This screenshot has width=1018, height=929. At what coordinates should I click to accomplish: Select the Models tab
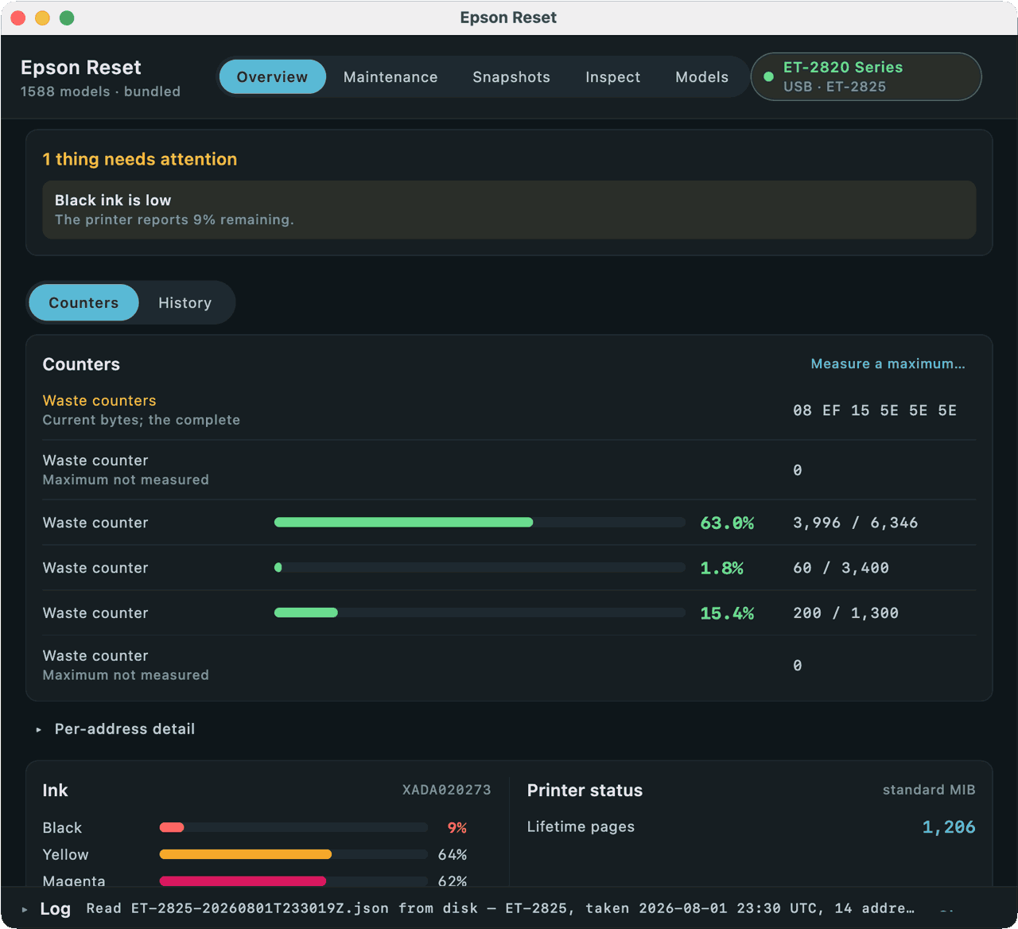pyautogui.click(x=701, y=77)
